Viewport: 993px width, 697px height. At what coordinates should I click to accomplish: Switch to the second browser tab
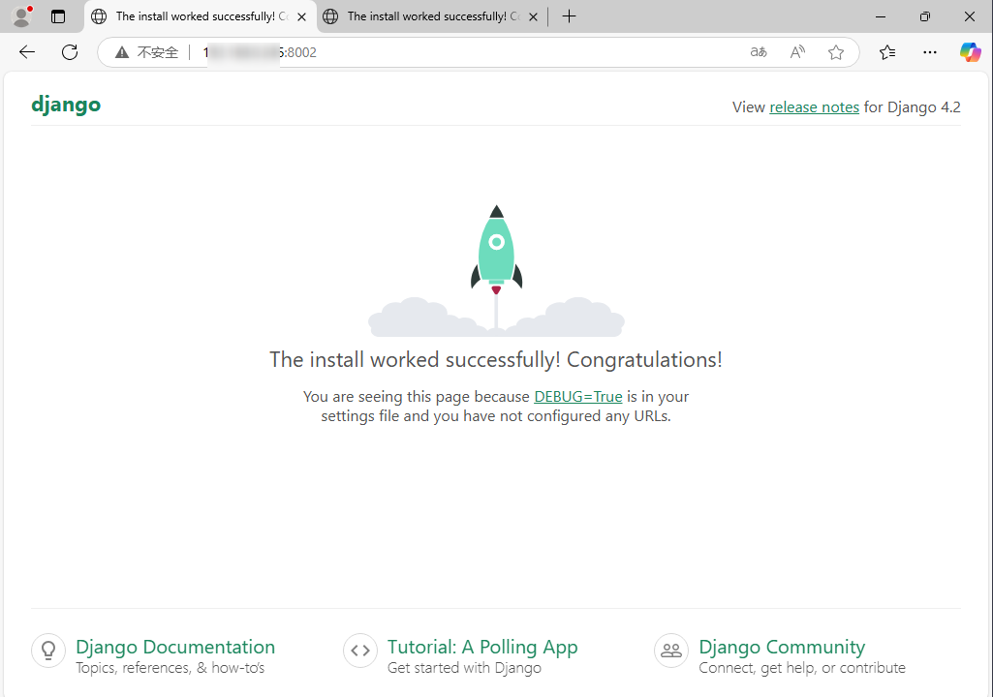coord(432,16)
